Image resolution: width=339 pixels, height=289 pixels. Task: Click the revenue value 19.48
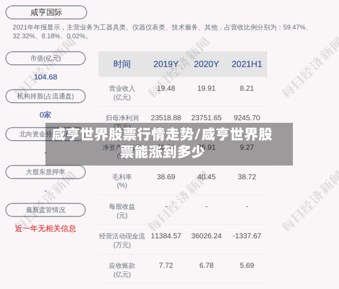[x=166, y=88]
